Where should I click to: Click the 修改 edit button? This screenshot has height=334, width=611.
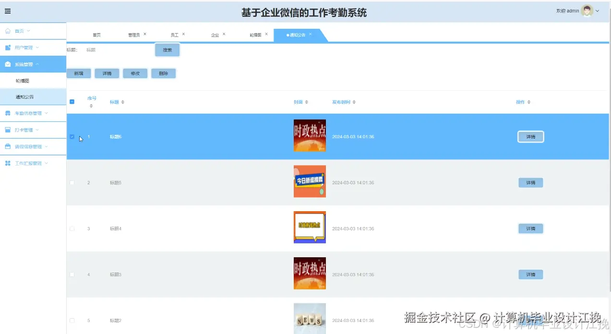point(135,73)
